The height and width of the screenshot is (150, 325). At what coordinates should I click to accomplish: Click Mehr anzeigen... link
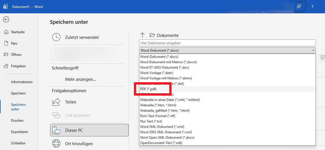click(x=80, y=79)
